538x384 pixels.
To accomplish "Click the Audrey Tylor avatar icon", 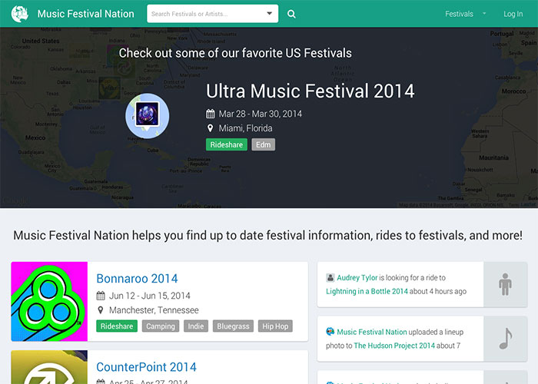I will [330, 277].
